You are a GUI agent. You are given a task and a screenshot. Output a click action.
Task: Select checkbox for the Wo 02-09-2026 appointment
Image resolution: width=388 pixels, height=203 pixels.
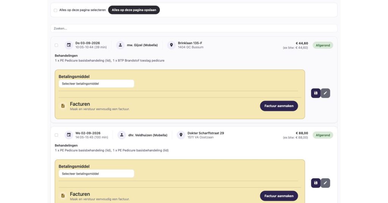(56, 135)
